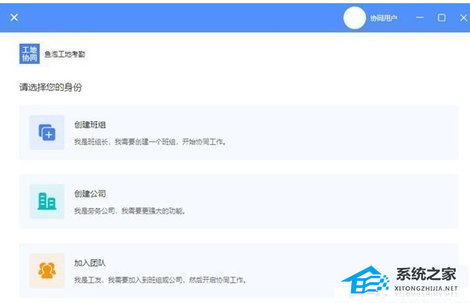Click description 我是工友，我需要加入到班组或公司

(x=160, y=280)
